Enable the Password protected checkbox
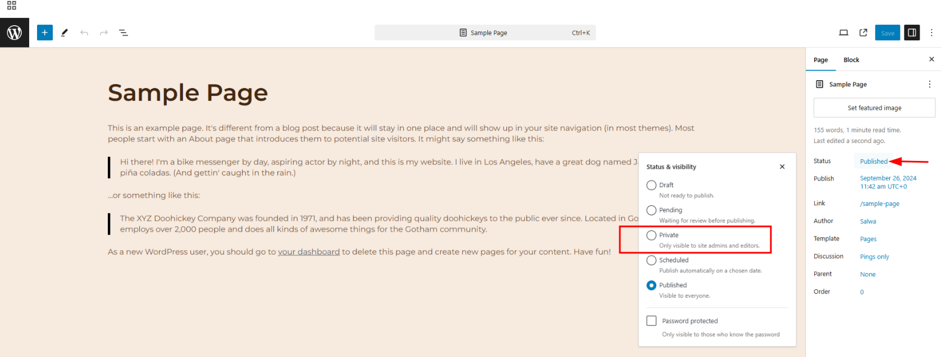Screen dimensions: 941x357 pos(651,321)
